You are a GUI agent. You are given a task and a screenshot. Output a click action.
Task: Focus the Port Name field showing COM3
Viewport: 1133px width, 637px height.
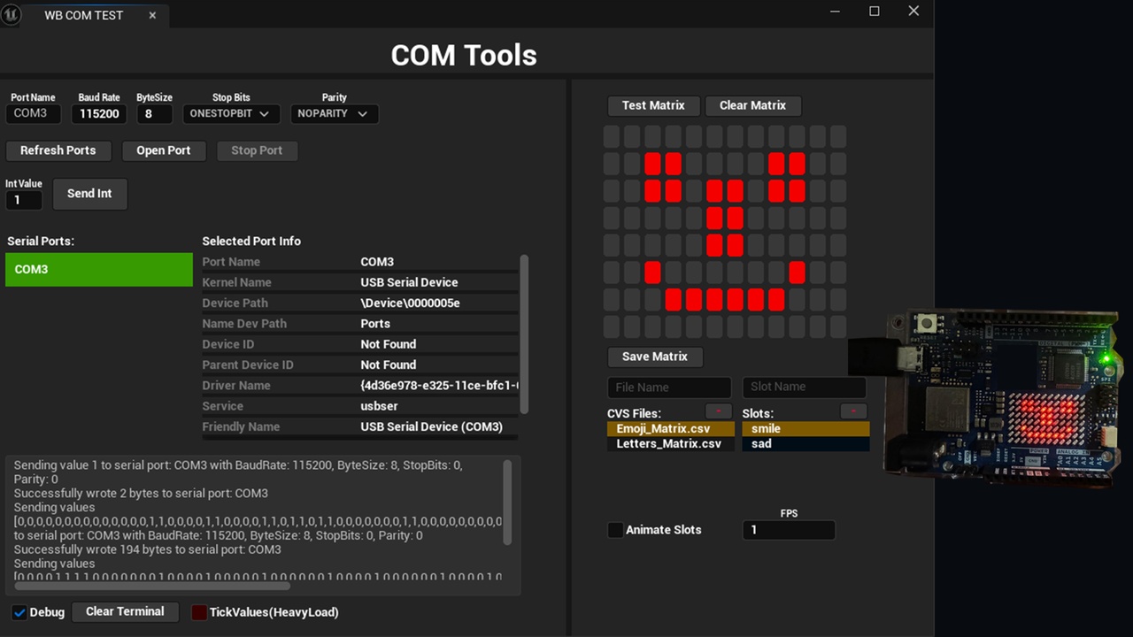point(33,113)
